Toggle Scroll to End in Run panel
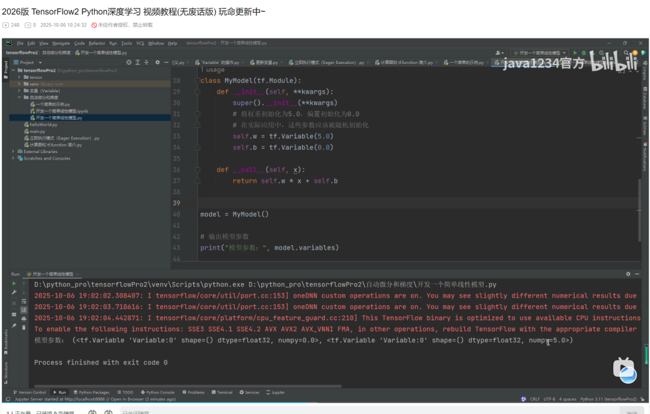This screenshot has width=650, height=414. (x=23, y=310)
